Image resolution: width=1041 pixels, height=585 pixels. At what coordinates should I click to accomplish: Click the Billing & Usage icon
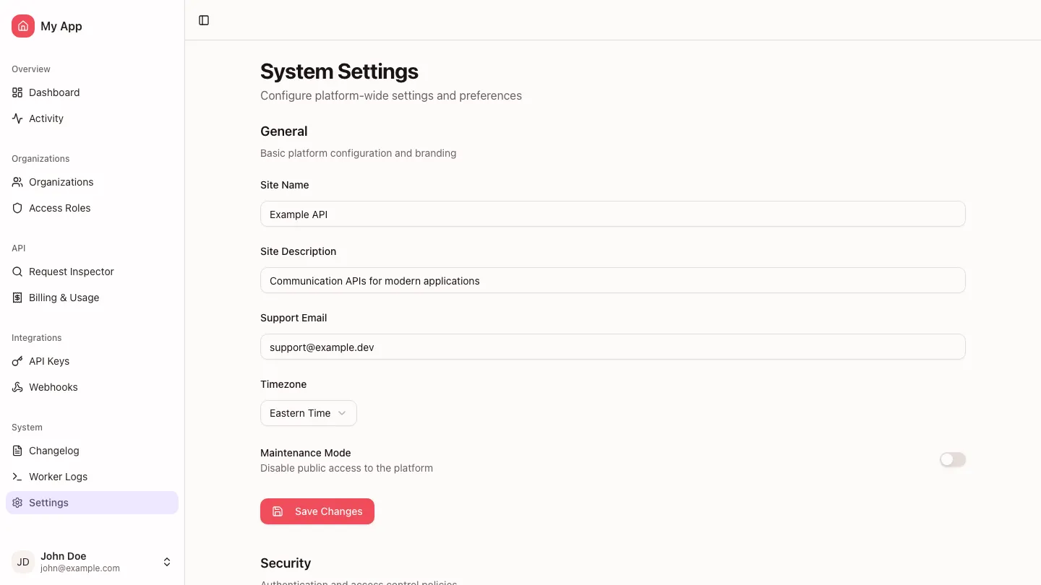[x=17, y=298]
